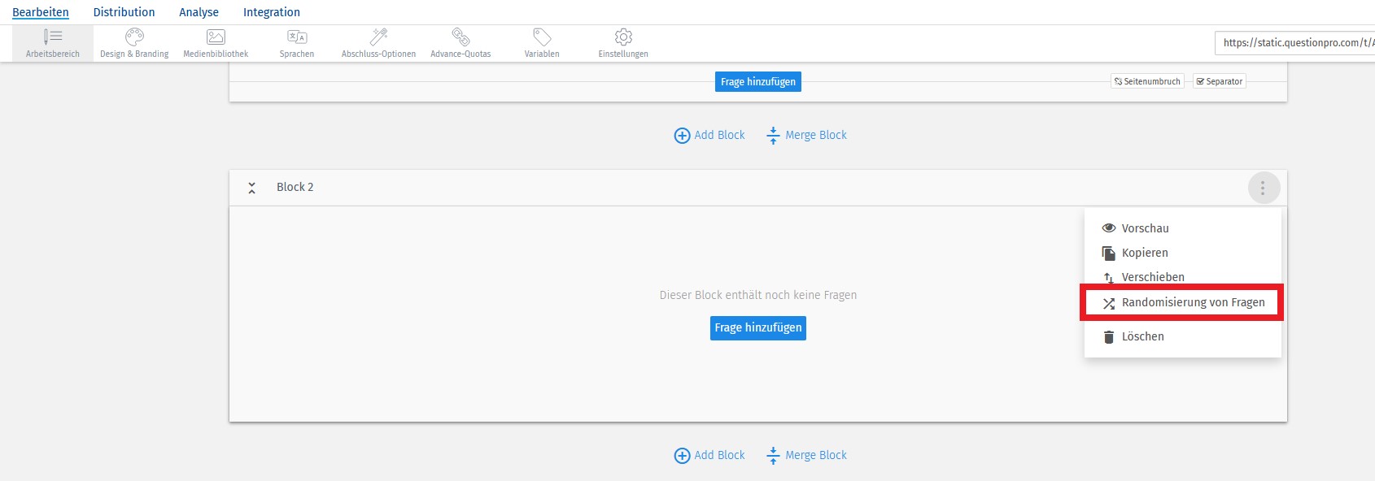Click Frage hinzufügen above Block 2

coord(758,82)
